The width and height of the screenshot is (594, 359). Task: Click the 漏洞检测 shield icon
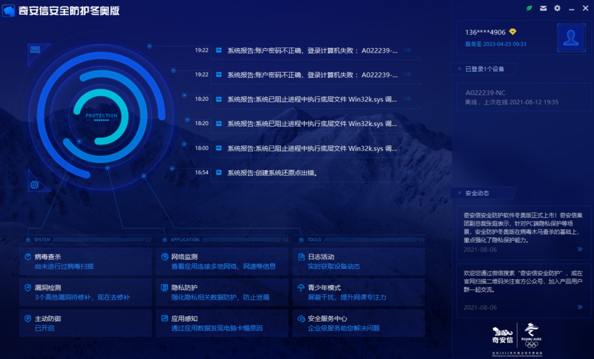point(28,288)
